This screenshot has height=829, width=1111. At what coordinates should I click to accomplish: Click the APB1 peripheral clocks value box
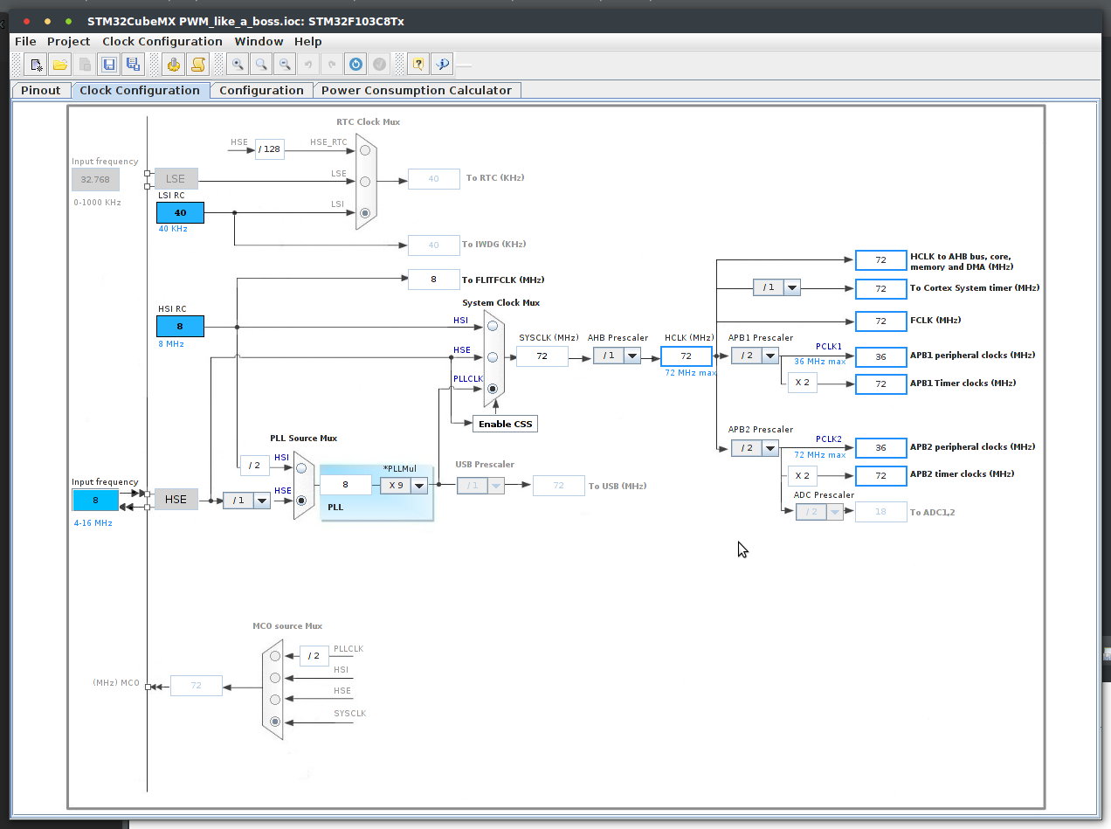pyautogui.click(x=881, y=356)
